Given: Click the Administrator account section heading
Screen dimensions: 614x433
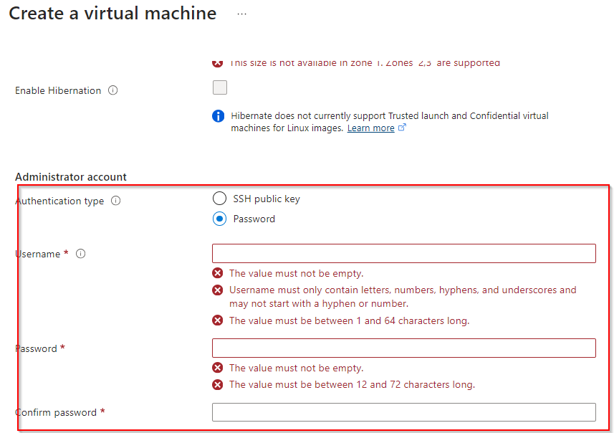Looking at the screenshot, I should [x=71, y=177].
